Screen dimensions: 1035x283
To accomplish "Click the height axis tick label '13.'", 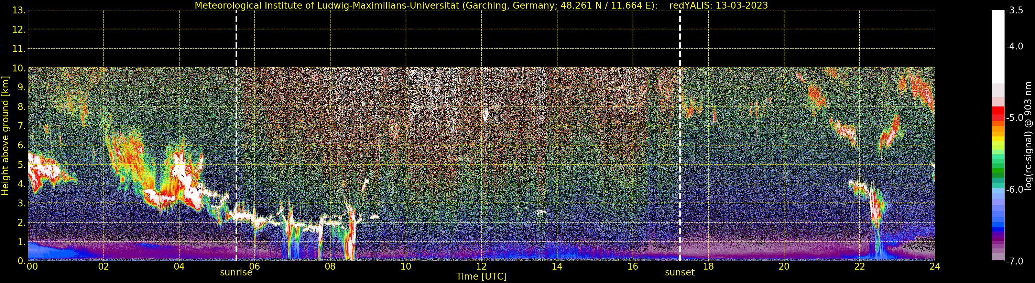I will coord(19,10).
